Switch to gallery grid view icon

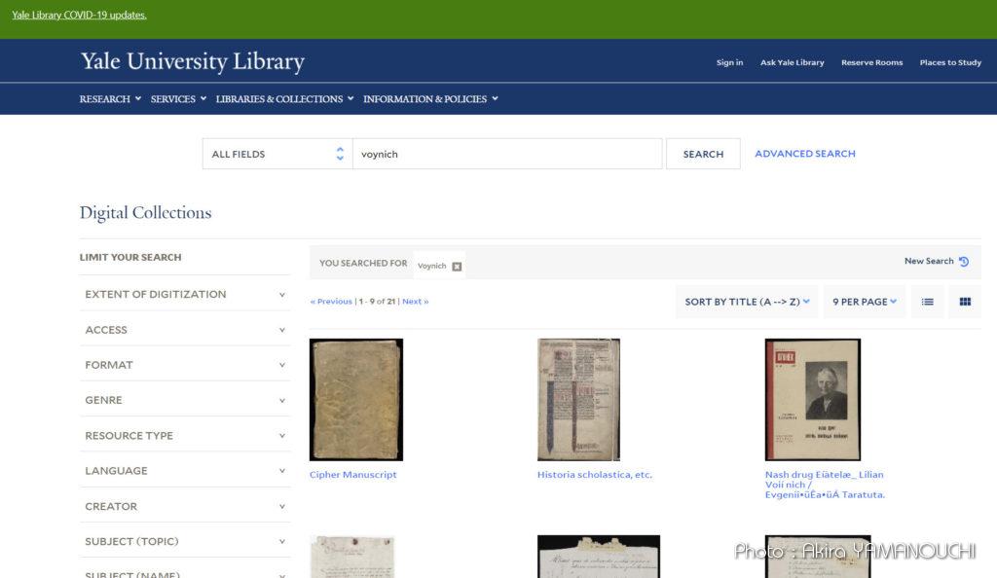tap(965, 302)
